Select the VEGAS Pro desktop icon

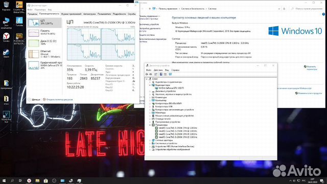coord(6,117)
